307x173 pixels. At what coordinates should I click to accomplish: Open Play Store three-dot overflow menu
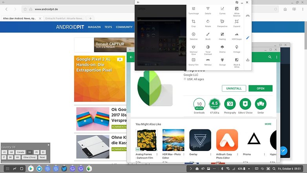pyautogui.click(x=277, y=57)
